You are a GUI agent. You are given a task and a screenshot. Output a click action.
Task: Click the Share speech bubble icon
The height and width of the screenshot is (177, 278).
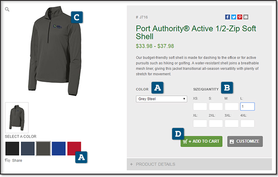tap(7, 161)
